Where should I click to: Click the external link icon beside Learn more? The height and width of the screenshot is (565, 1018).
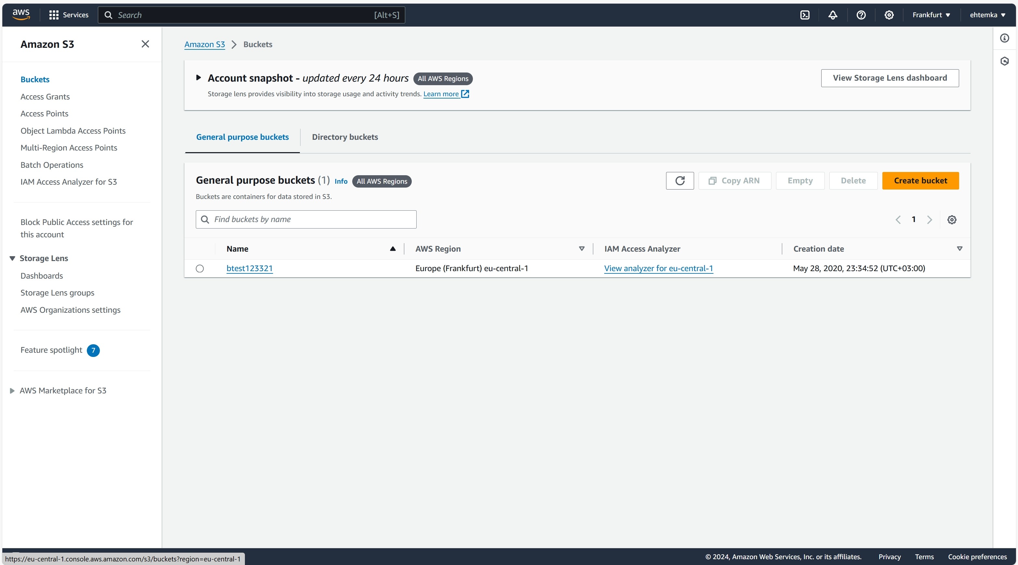click(465, 94)
